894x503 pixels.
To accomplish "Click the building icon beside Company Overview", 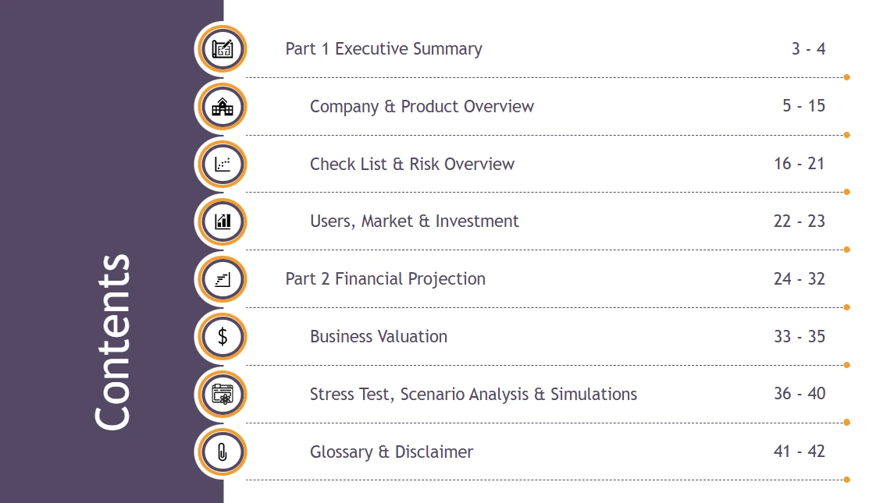I will coord(223,107).
